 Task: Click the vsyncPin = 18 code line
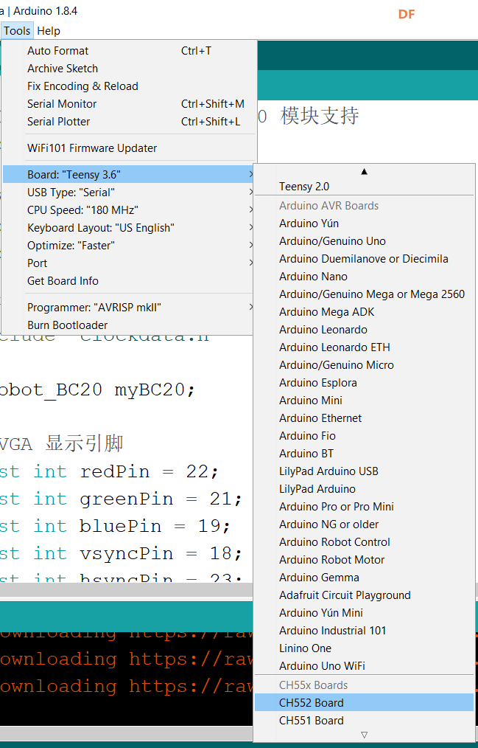coord(122,553)
